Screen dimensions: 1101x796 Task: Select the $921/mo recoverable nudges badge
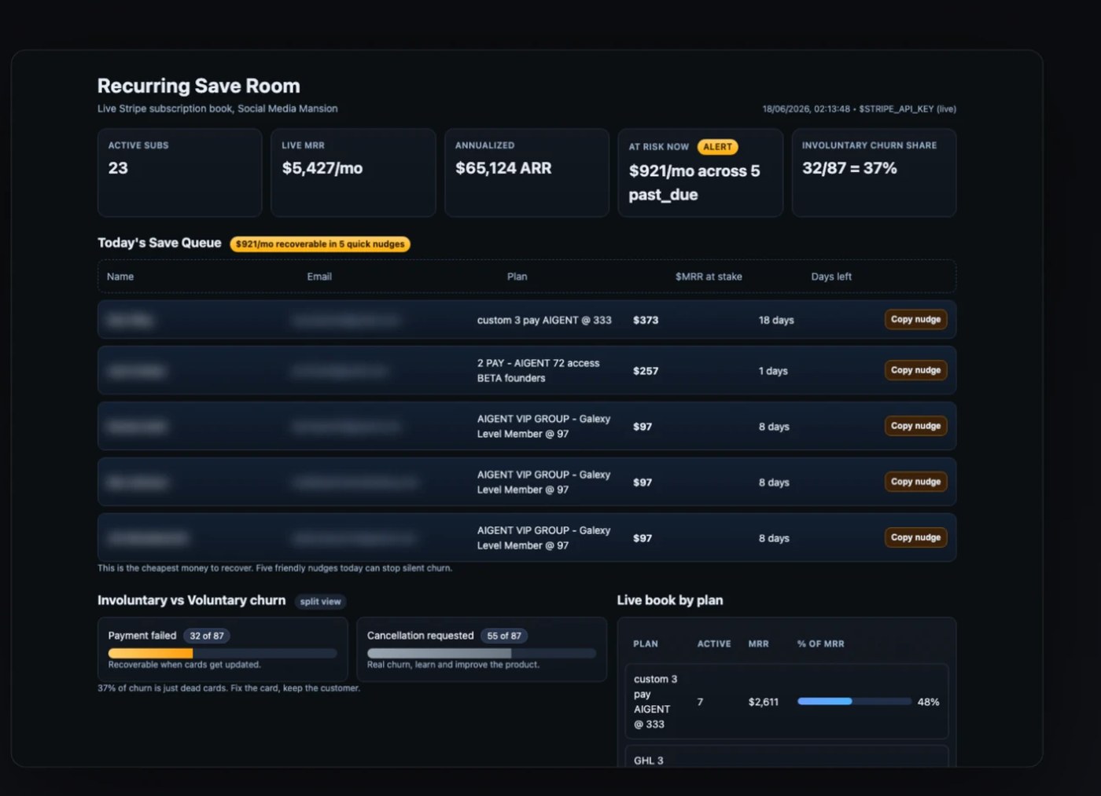[x=320, y=244]
